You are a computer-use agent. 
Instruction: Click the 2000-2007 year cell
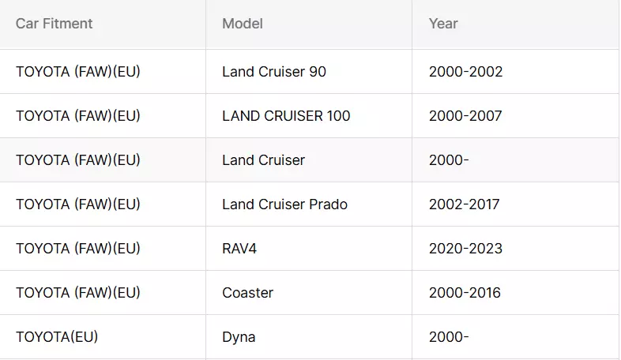515,116
